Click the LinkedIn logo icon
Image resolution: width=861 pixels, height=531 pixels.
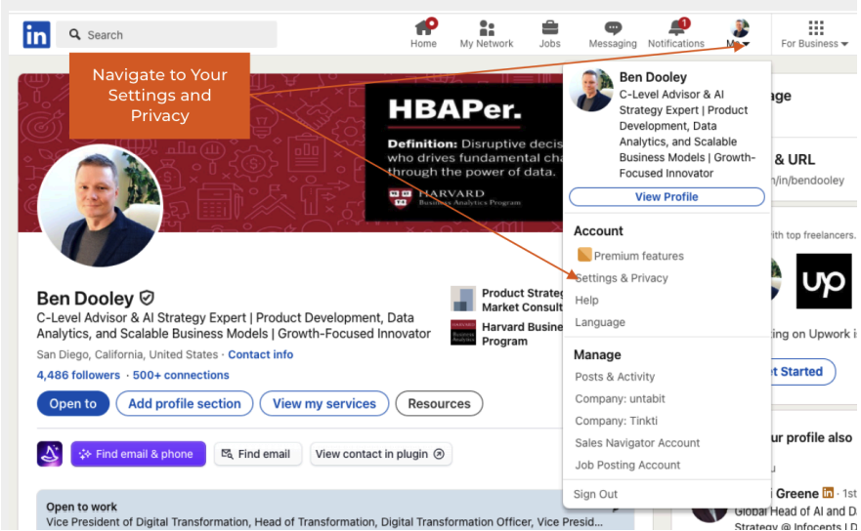tap(36, 34)
